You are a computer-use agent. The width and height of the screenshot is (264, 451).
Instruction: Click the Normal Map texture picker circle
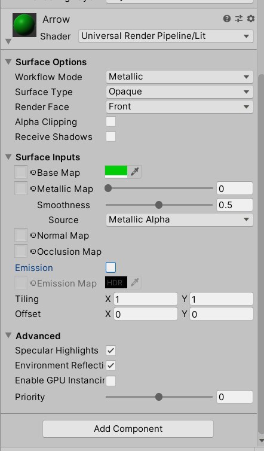click(33, 236)
